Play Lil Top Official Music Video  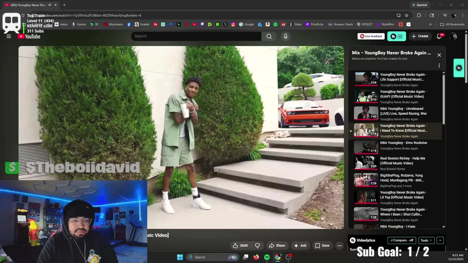[397, 197]
